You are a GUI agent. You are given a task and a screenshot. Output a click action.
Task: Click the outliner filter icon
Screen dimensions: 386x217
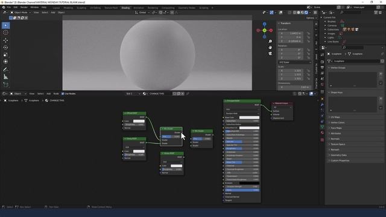376,12
